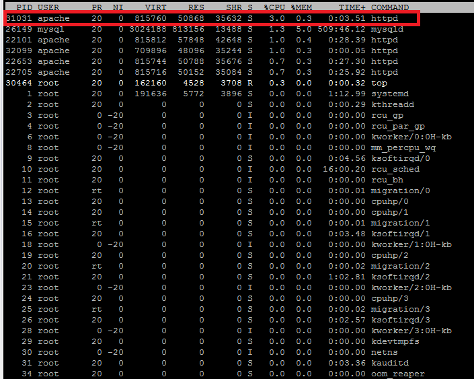
Task: Click the rcu_par_gp command name
Action: point(398,127)
